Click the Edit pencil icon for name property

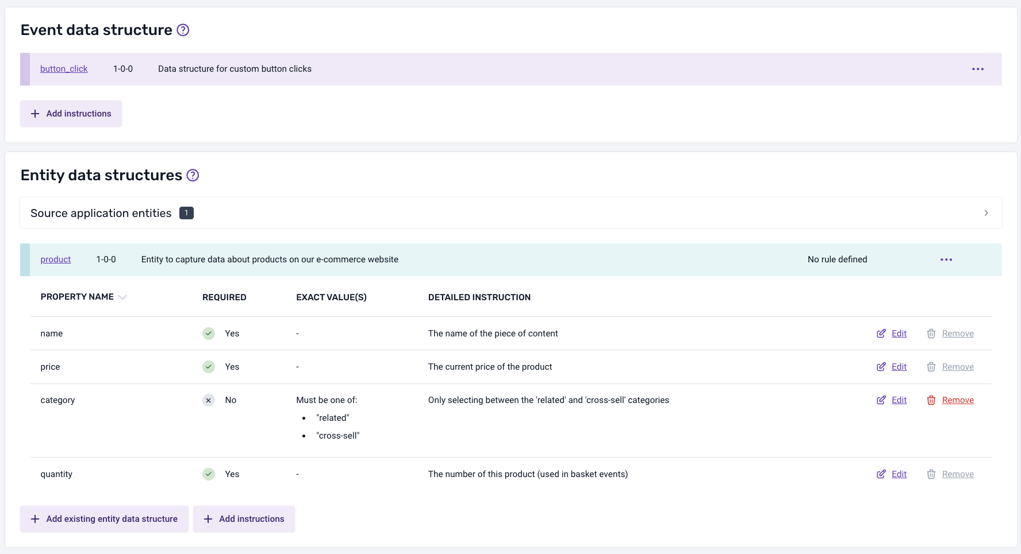(881, 333)
